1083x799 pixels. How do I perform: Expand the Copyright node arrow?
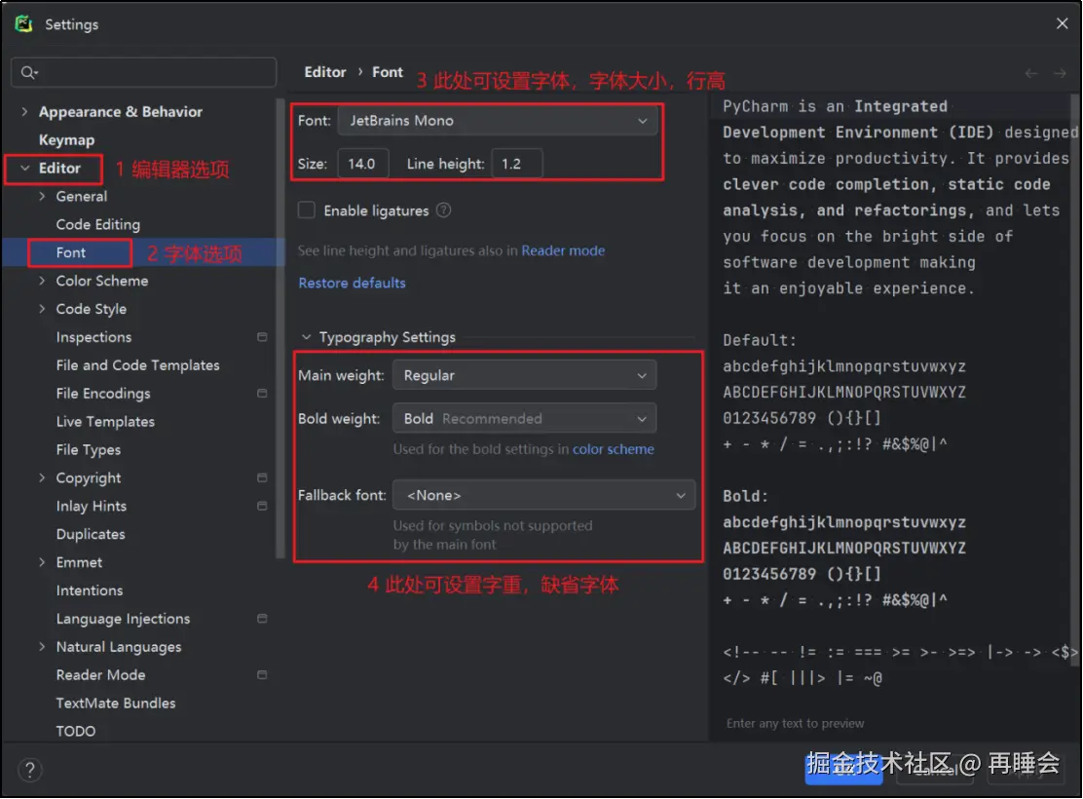42,477
